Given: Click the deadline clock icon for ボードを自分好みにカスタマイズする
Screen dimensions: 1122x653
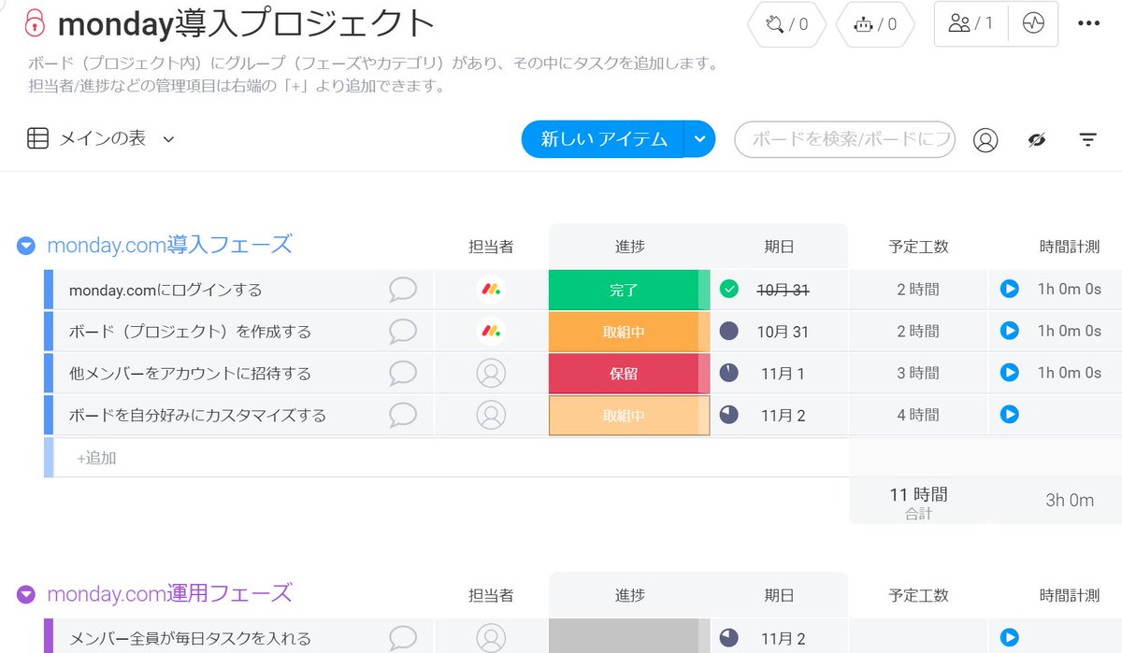Looking at the screenshot, I should pos(729,414).
